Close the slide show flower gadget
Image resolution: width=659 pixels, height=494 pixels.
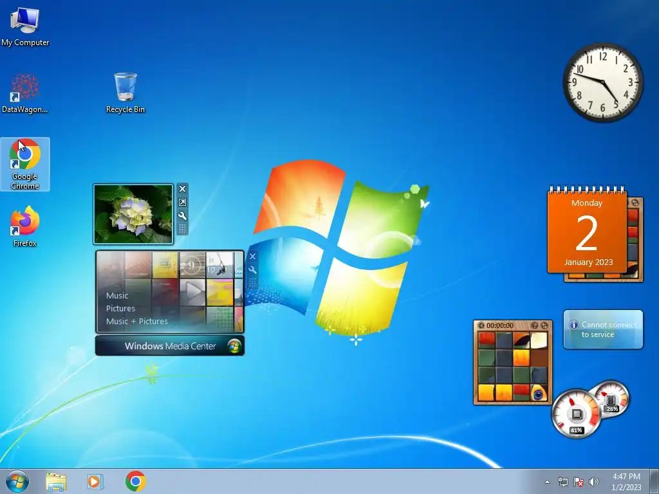coord(182,189)
